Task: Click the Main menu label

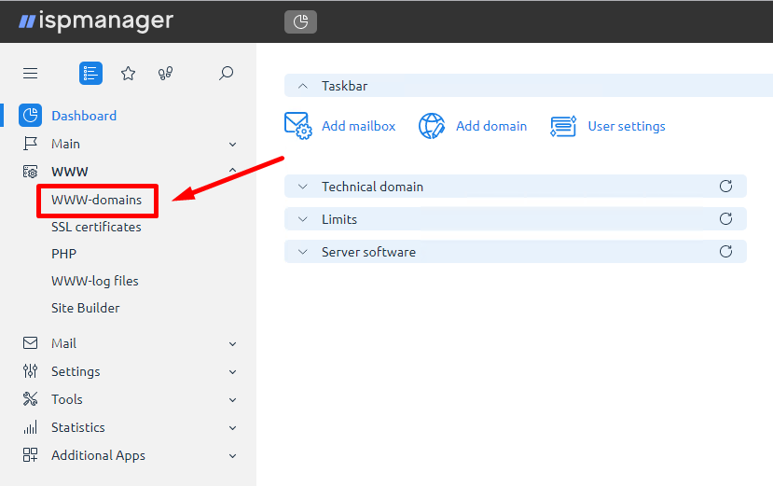Action: (65, 144)
